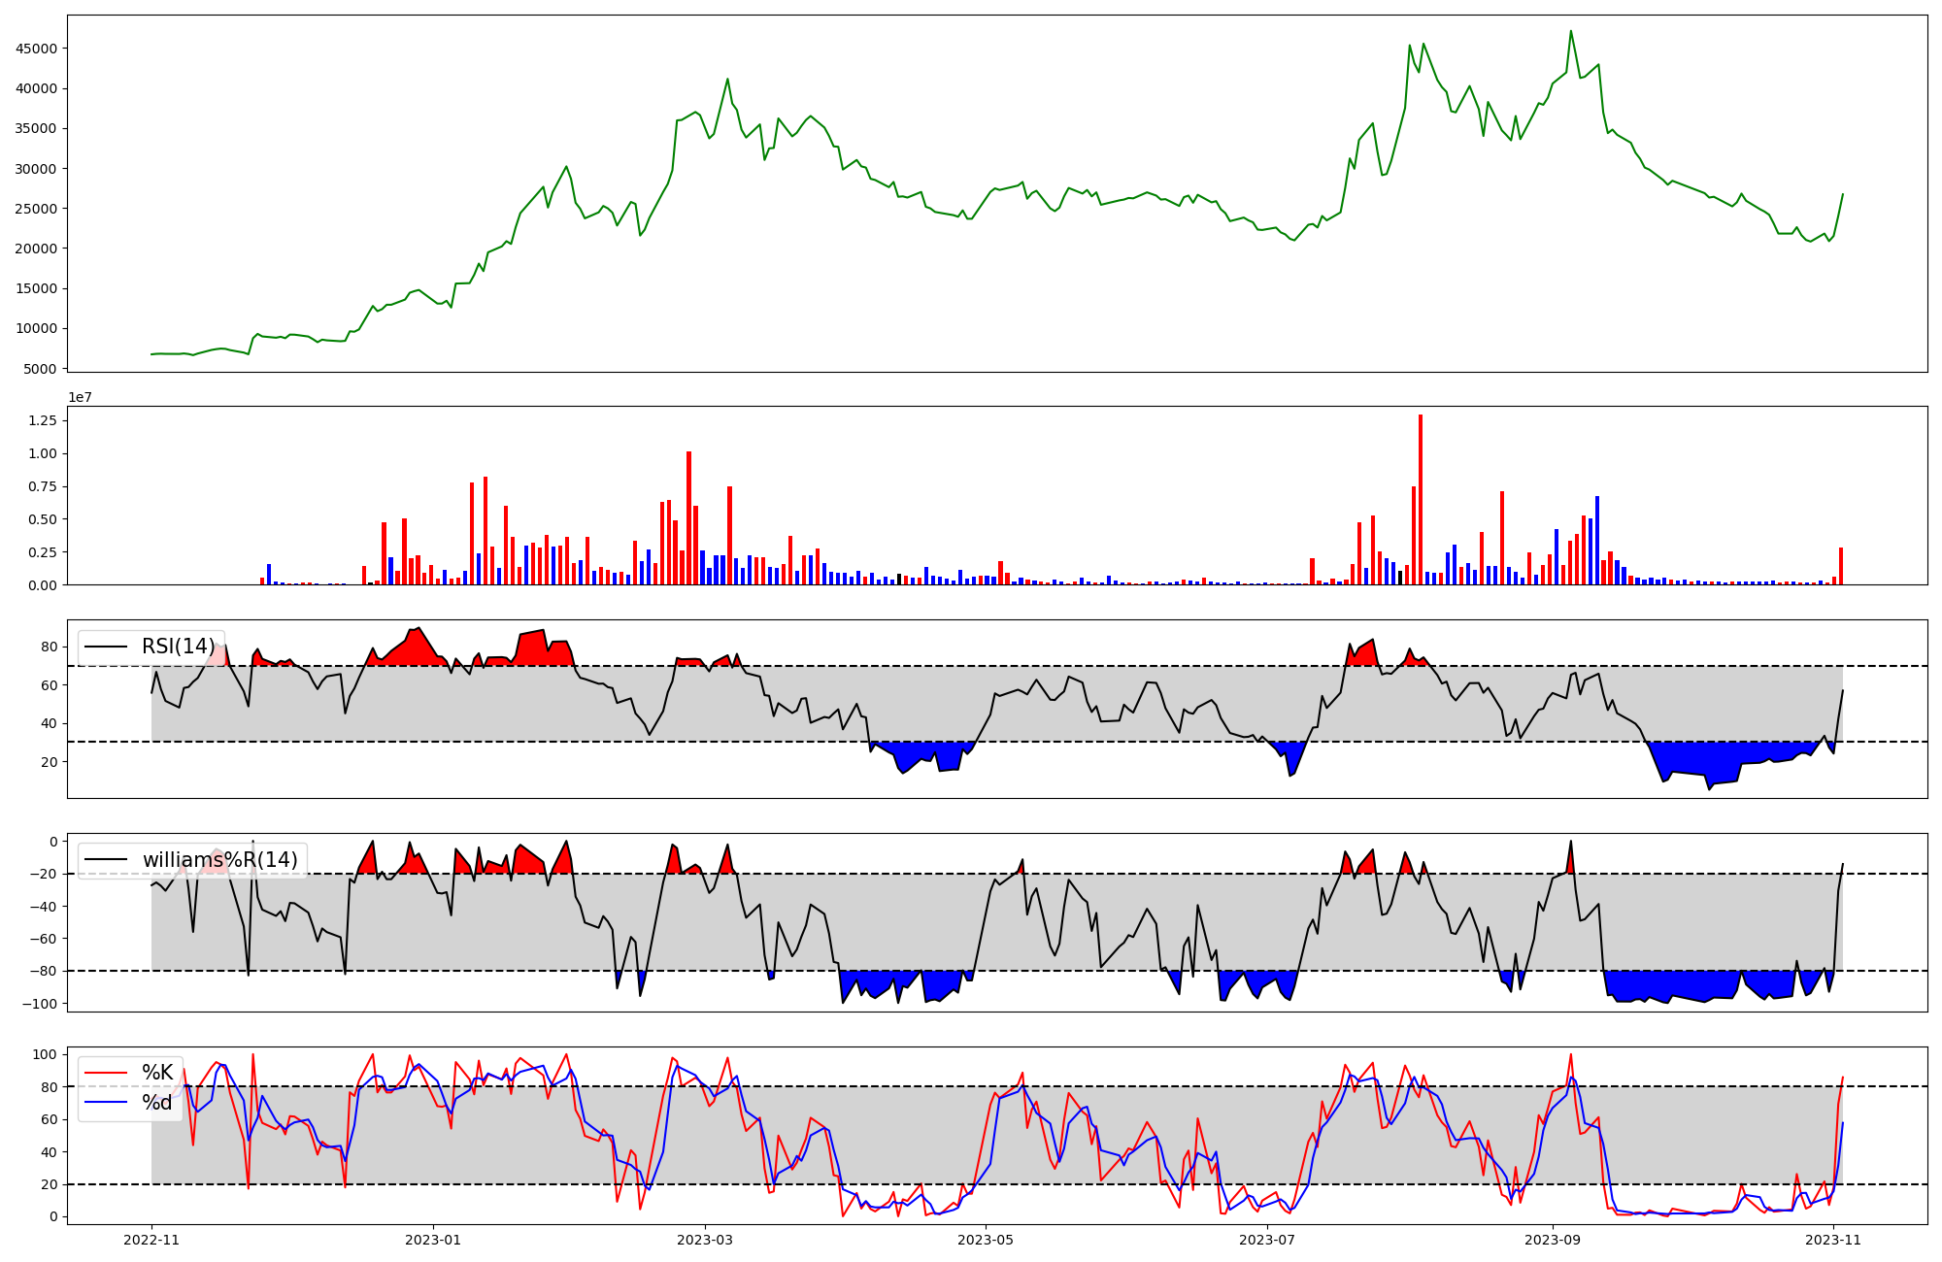Viewport: 1942px width, 1262px height.
Task: Select the blue %d legend line sample
Action: [106, 1103]
